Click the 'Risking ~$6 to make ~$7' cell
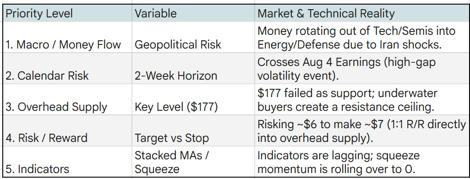 point(361,131)
